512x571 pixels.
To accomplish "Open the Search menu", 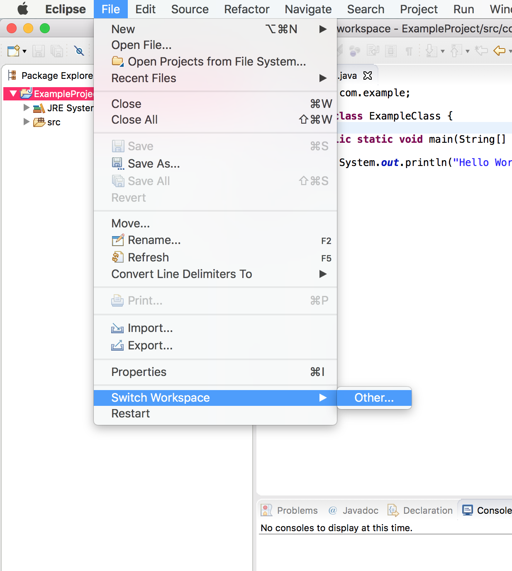I will [366, 9].
